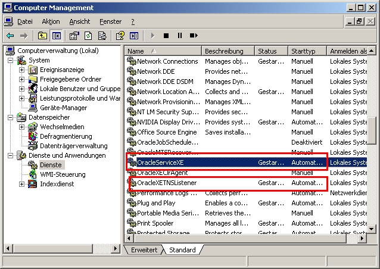
Task: Open the Properties toolbar icon
Action: (74, 36)
